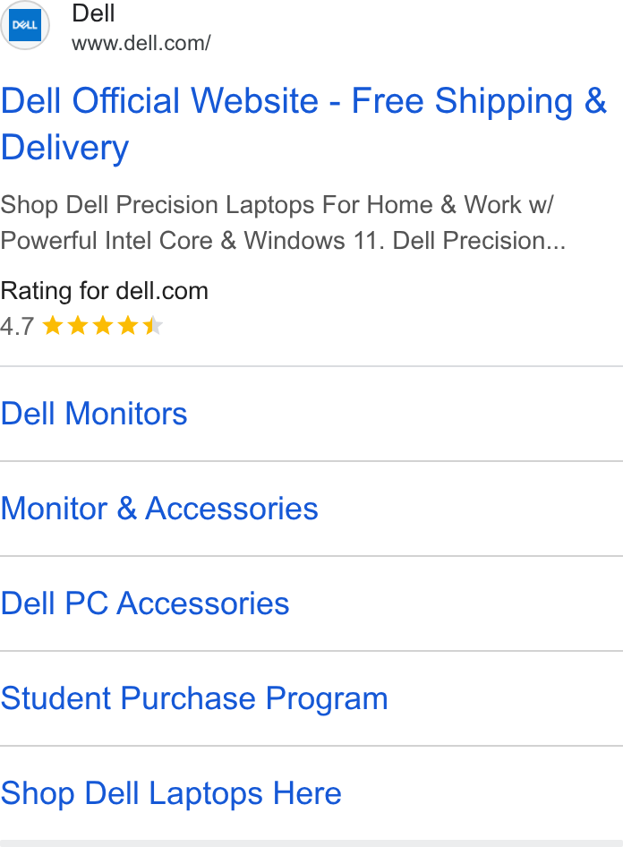Tap the third gold rating star
This screenshot has width=623, height=847.
pyautogui.click(x=103, y=326)
